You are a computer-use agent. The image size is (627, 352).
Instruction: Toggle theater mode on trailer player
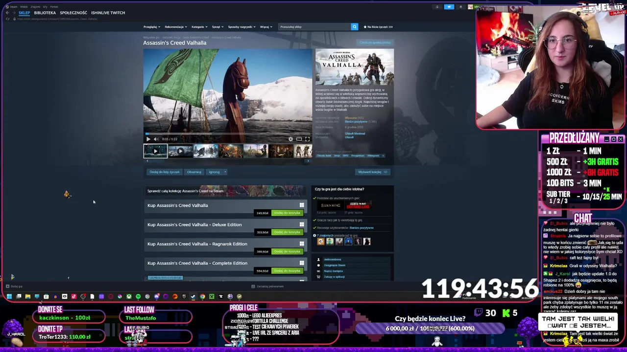pyautogui.click(x=299, y=139)
